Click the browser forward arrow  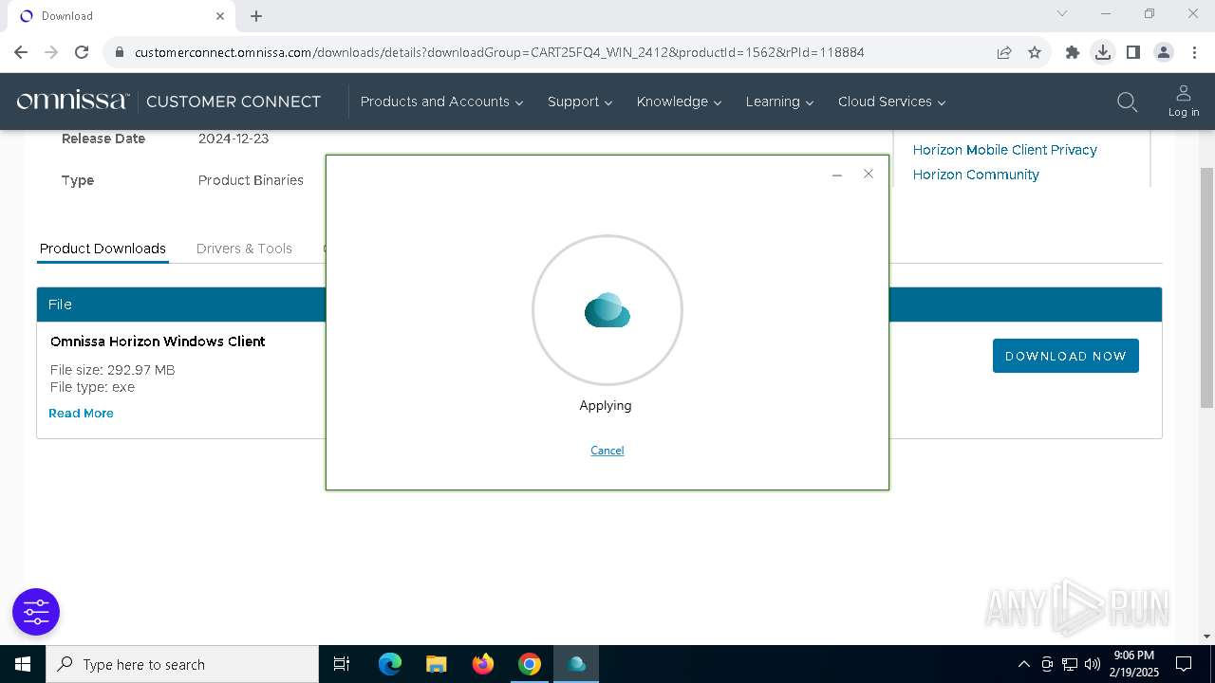pyautogui.click(x=51, y=52)
